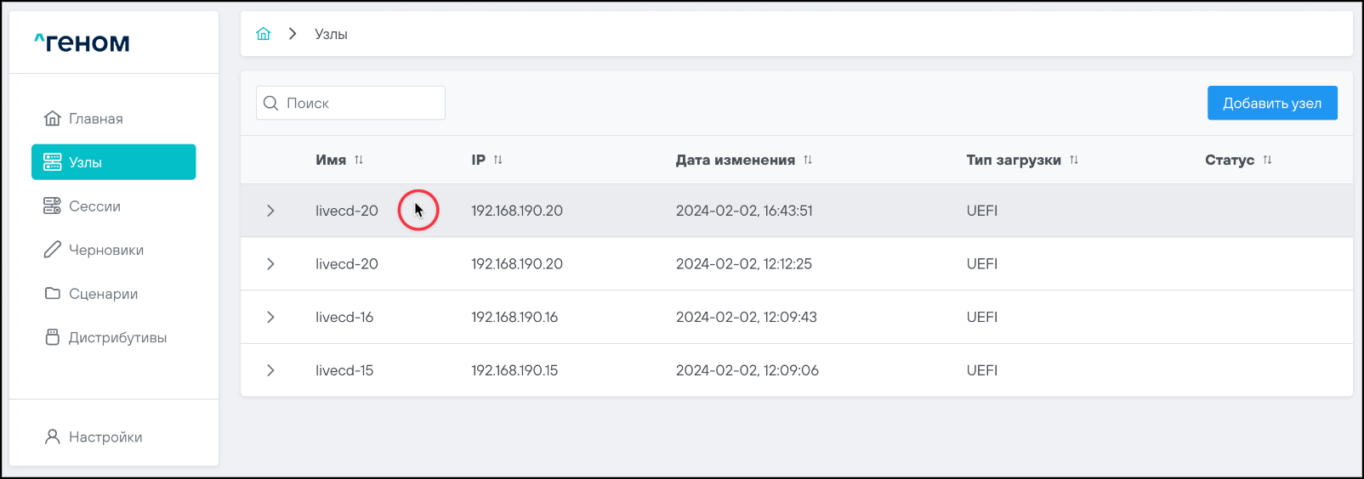Screen dimensions: 1364x479
Task: Click the home icon in breadcrumb
Action: pyautogui.click(x=264, y=34)
